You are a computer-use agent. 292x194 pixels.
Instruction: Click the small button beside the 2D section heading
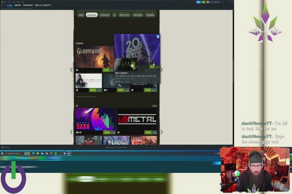(x=155, y=106)
